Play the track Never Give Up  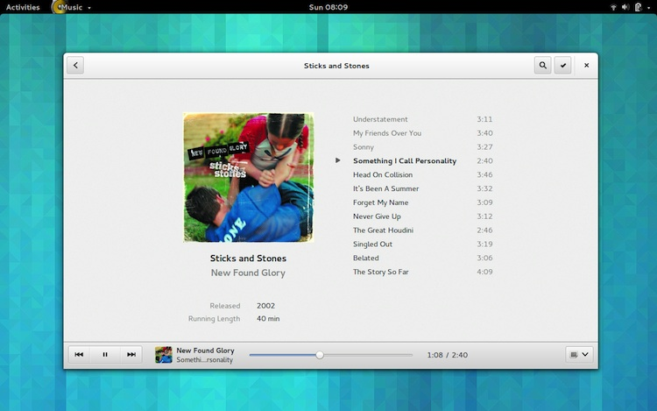tap(377, 216)
